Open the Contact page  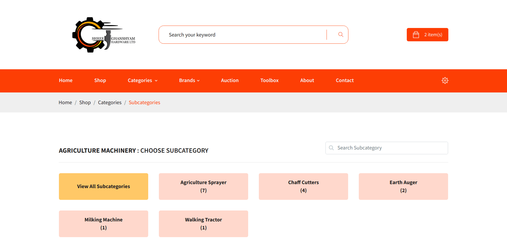[344, 80]
